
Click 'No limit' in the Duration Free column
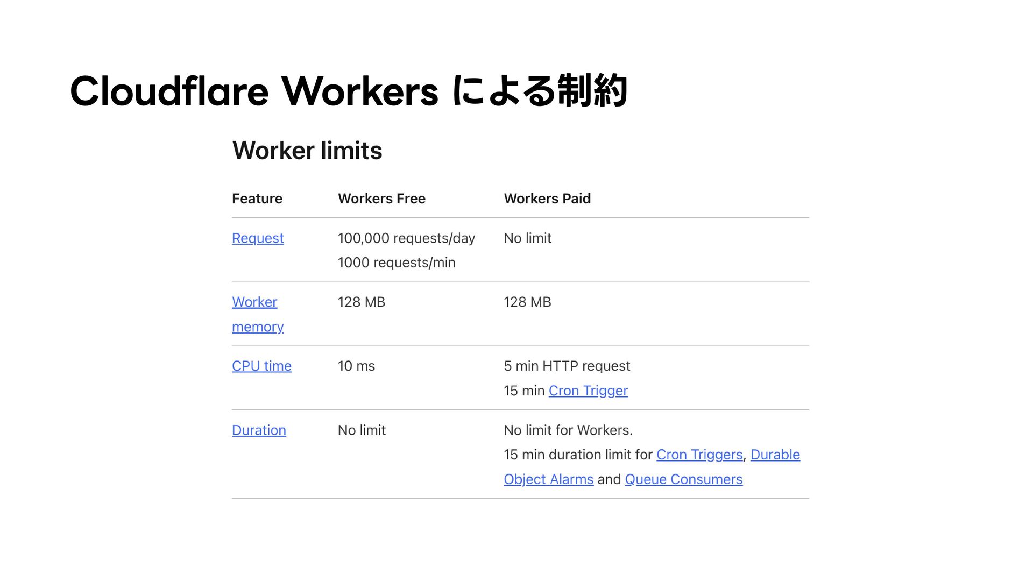(x=362, y=430)
